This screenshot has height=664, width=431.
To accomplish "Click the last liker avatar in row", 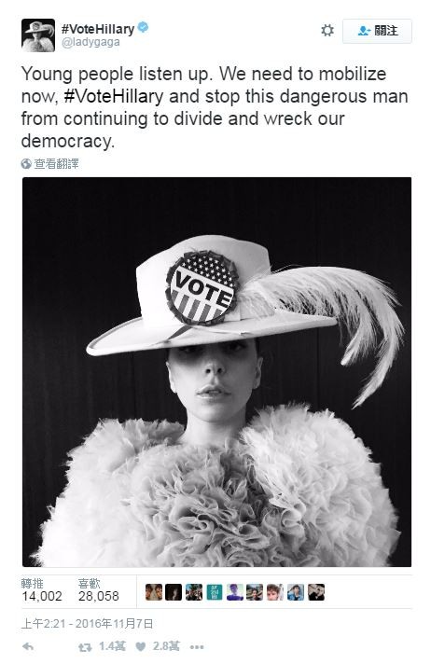I will point(316,592).
